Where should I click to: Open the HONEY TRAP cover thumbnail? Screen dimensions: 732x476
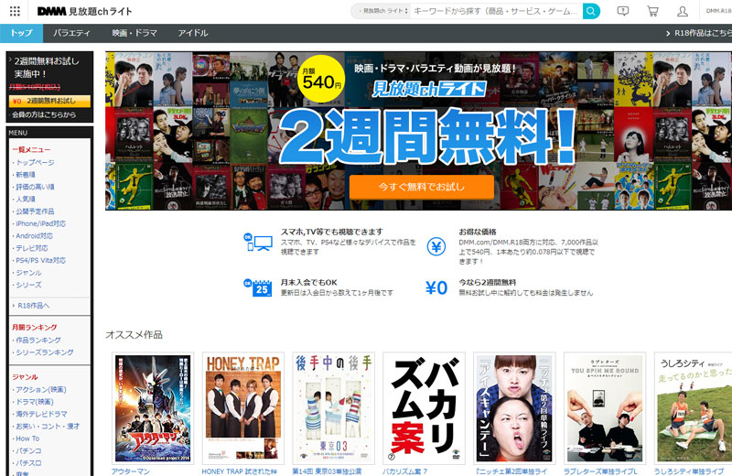[x=243, y=408]
